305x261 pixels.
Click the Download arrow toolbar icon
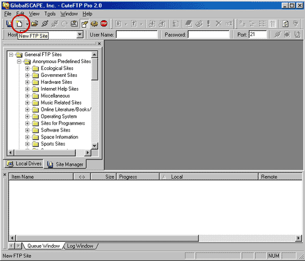pyautogui.click(x=118, y=24)
